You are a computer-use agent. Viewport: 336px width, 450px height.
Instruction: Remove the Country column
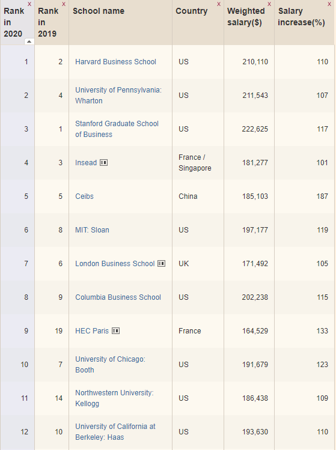[219, 4]
